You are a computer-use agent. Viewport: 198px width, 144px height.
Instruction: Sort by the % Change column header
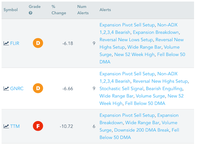click(x=59, y=10)
